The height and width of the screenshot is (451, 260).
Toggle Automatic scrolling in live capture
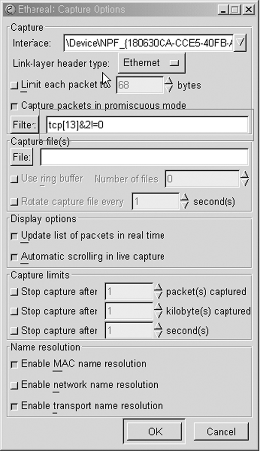point(14,257)
